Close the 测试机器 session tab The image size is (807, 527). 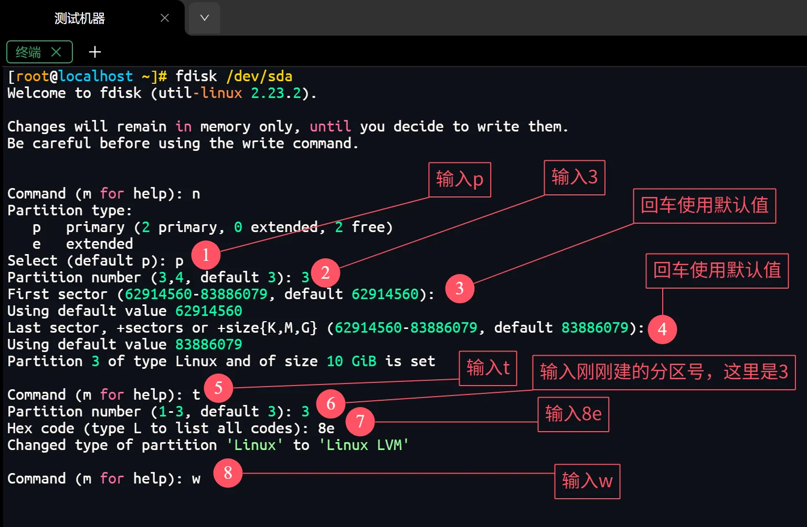pyautogui.click(x=165, y=18)
